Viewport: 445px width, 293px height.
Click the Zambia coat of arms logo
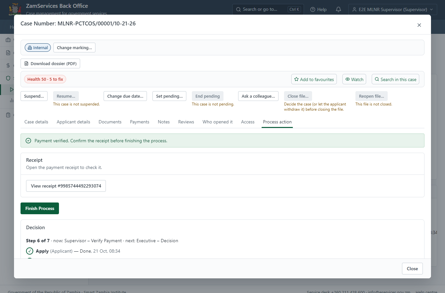pyautogui.click(x=15, y=9)
